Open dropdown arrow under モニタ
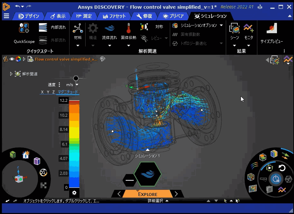 249,45
